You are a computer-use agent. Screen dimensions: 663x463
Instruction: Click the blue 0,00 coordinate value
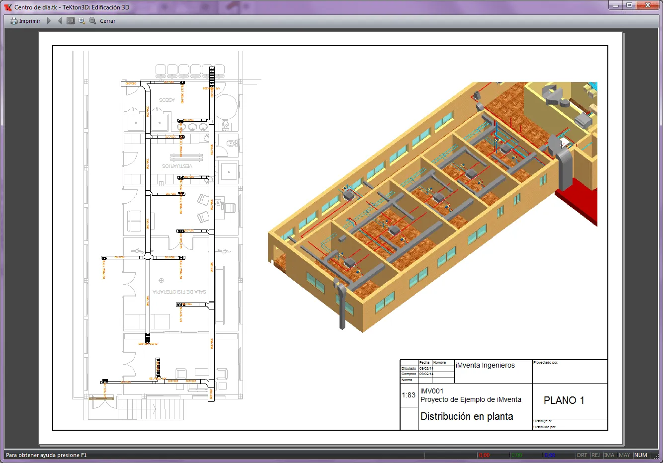(x=550, y=455)
